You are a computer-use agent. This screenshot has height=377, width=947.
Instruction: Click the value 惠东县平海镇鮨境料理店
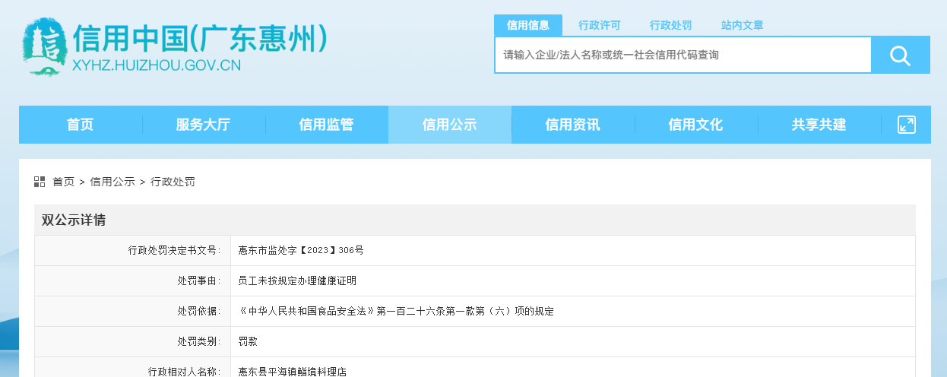[292, 372]
